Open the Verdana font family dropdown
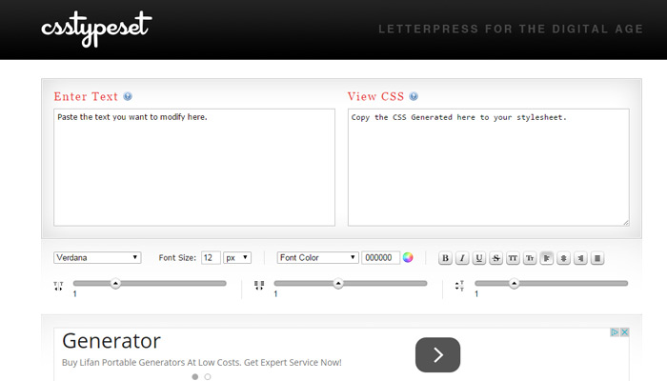 [97, 258]
